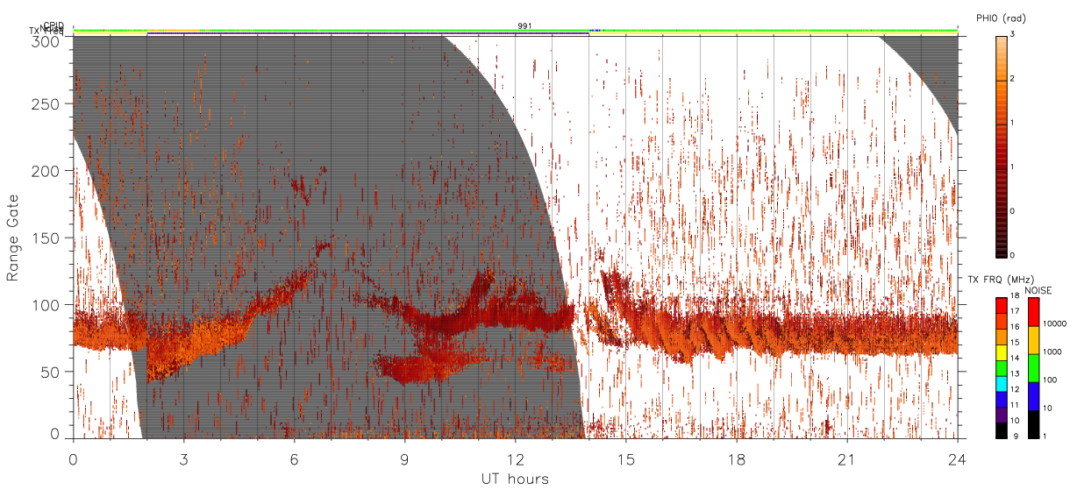
Task: Click the PHI0 (rad) colorbar title
Action: (1001, 18)
